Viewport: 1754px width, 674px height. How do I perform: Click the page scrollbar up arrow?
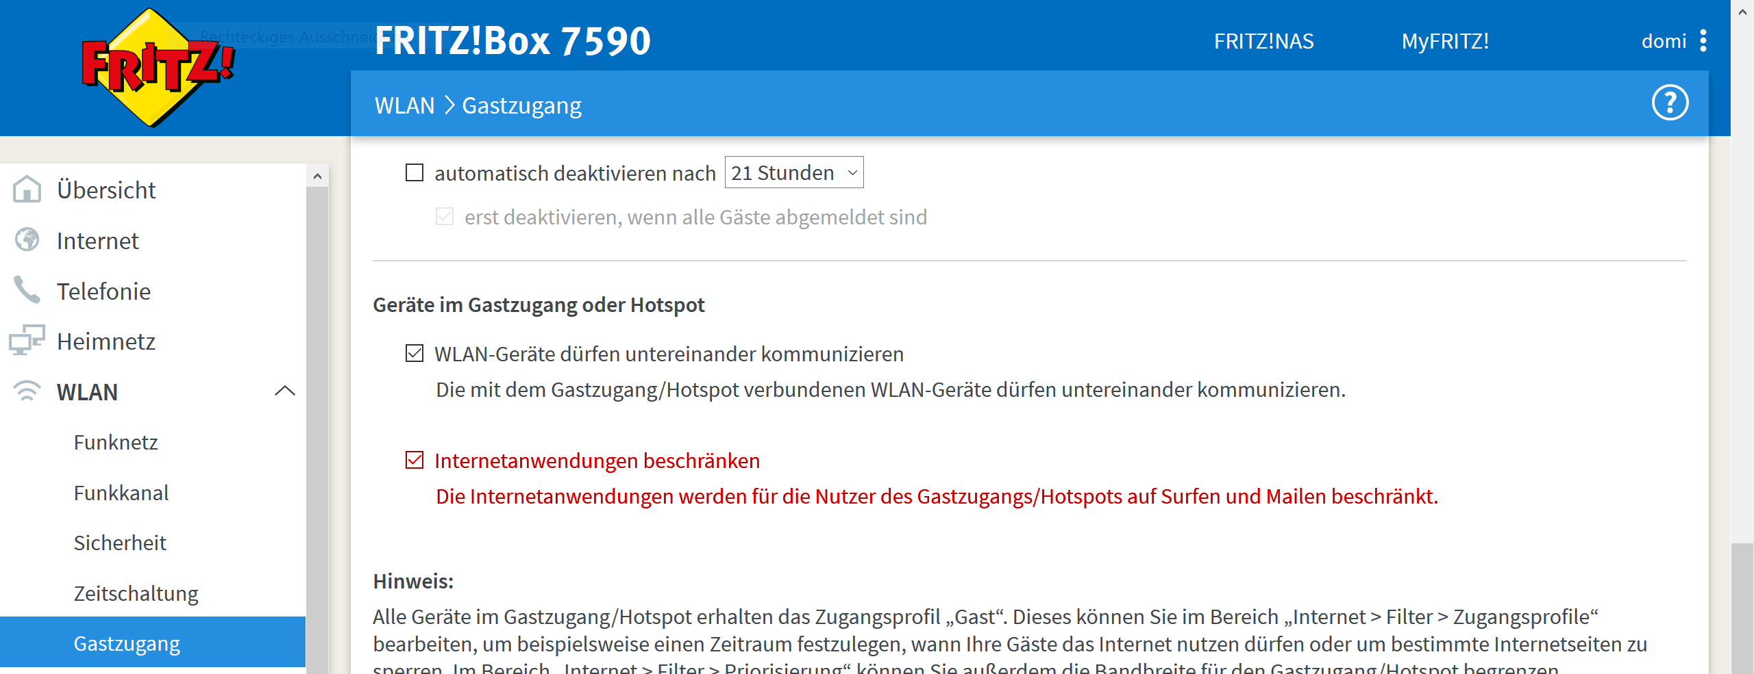(x=1742, y=12)
